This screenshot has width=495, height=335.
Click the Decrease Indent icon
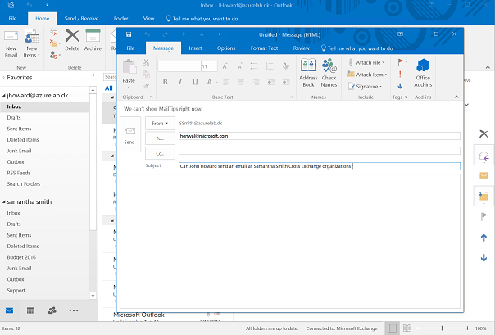click(271, 83)
